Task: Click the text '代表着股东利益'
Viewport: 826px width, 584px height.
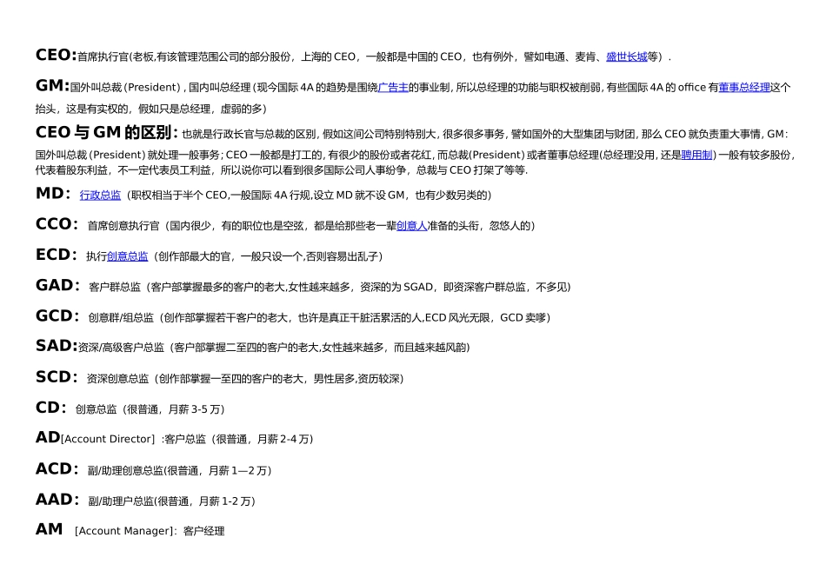Action: tap(71, 170)
